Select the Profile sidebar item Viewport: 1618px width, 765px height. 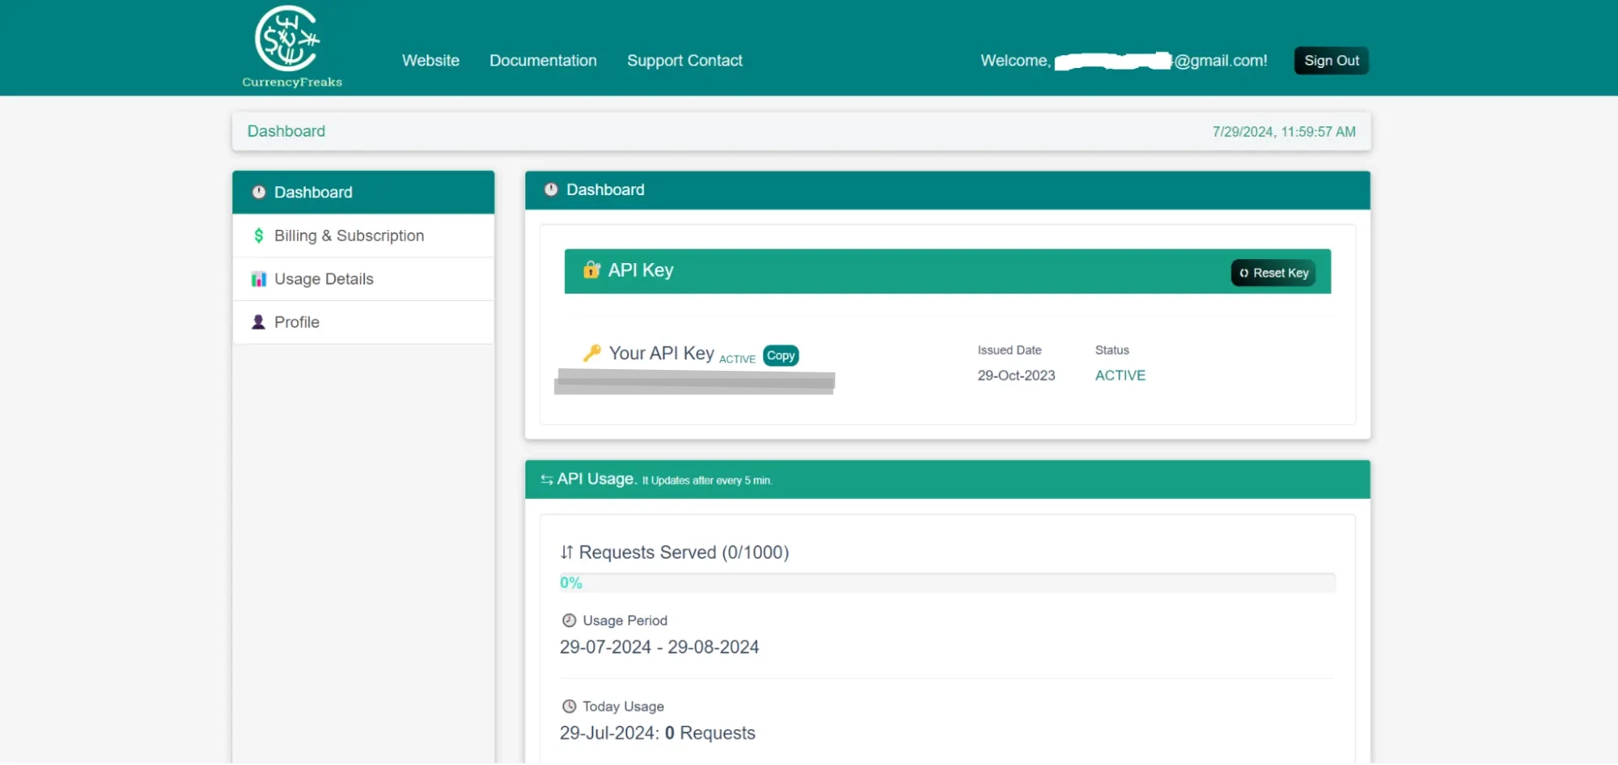pos(296,321)
